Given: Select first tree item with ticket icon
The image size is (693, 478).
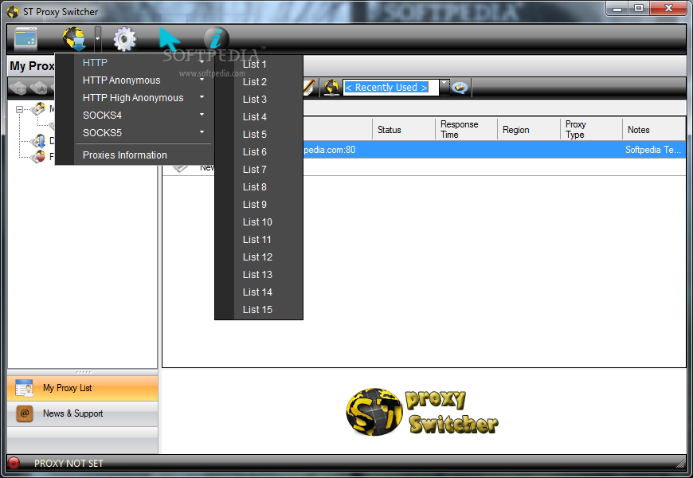Looking at the screenshot, I should coord(37,109).
